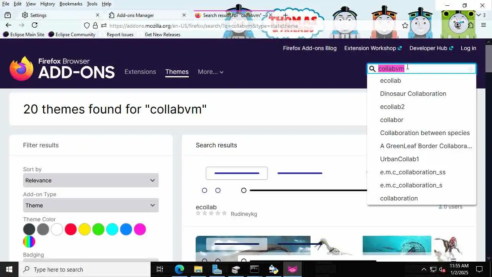Filter by the yellow theme color
This screenshot has height=277, width=492.
[85, 229]
